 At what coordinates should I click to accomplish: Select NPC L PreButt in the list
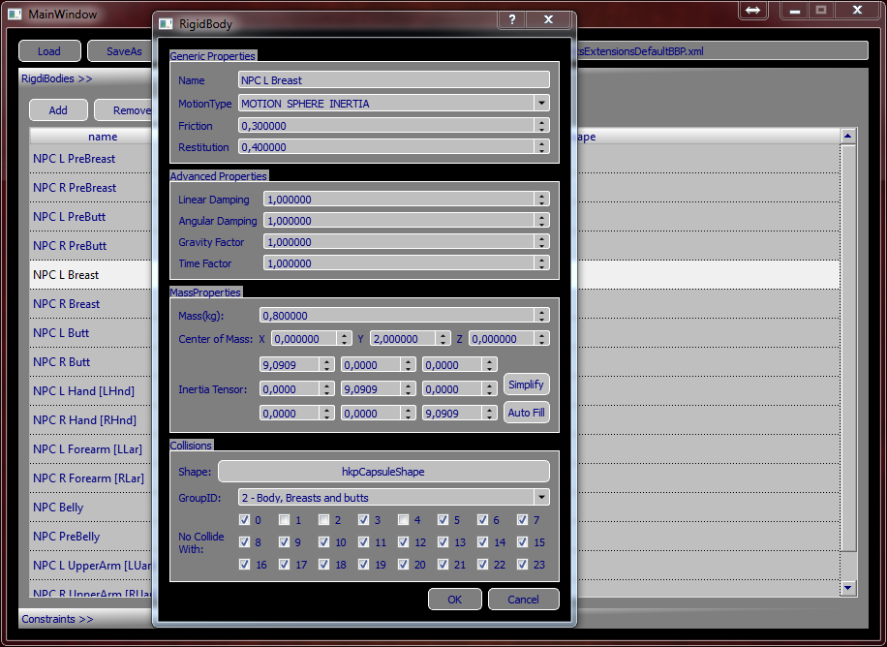(70, 217)
